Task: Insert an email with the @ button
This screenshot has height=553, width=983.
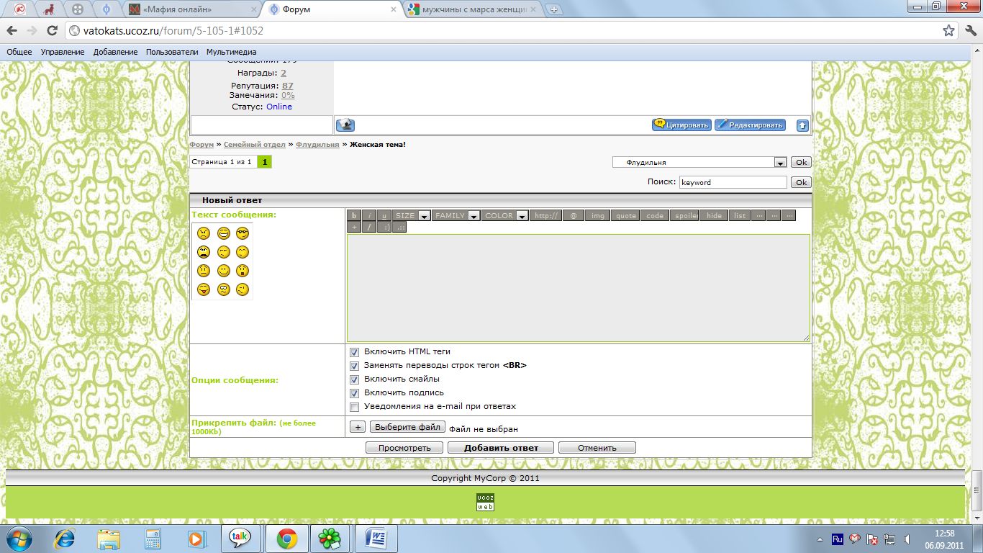Action: coord(574,215)
